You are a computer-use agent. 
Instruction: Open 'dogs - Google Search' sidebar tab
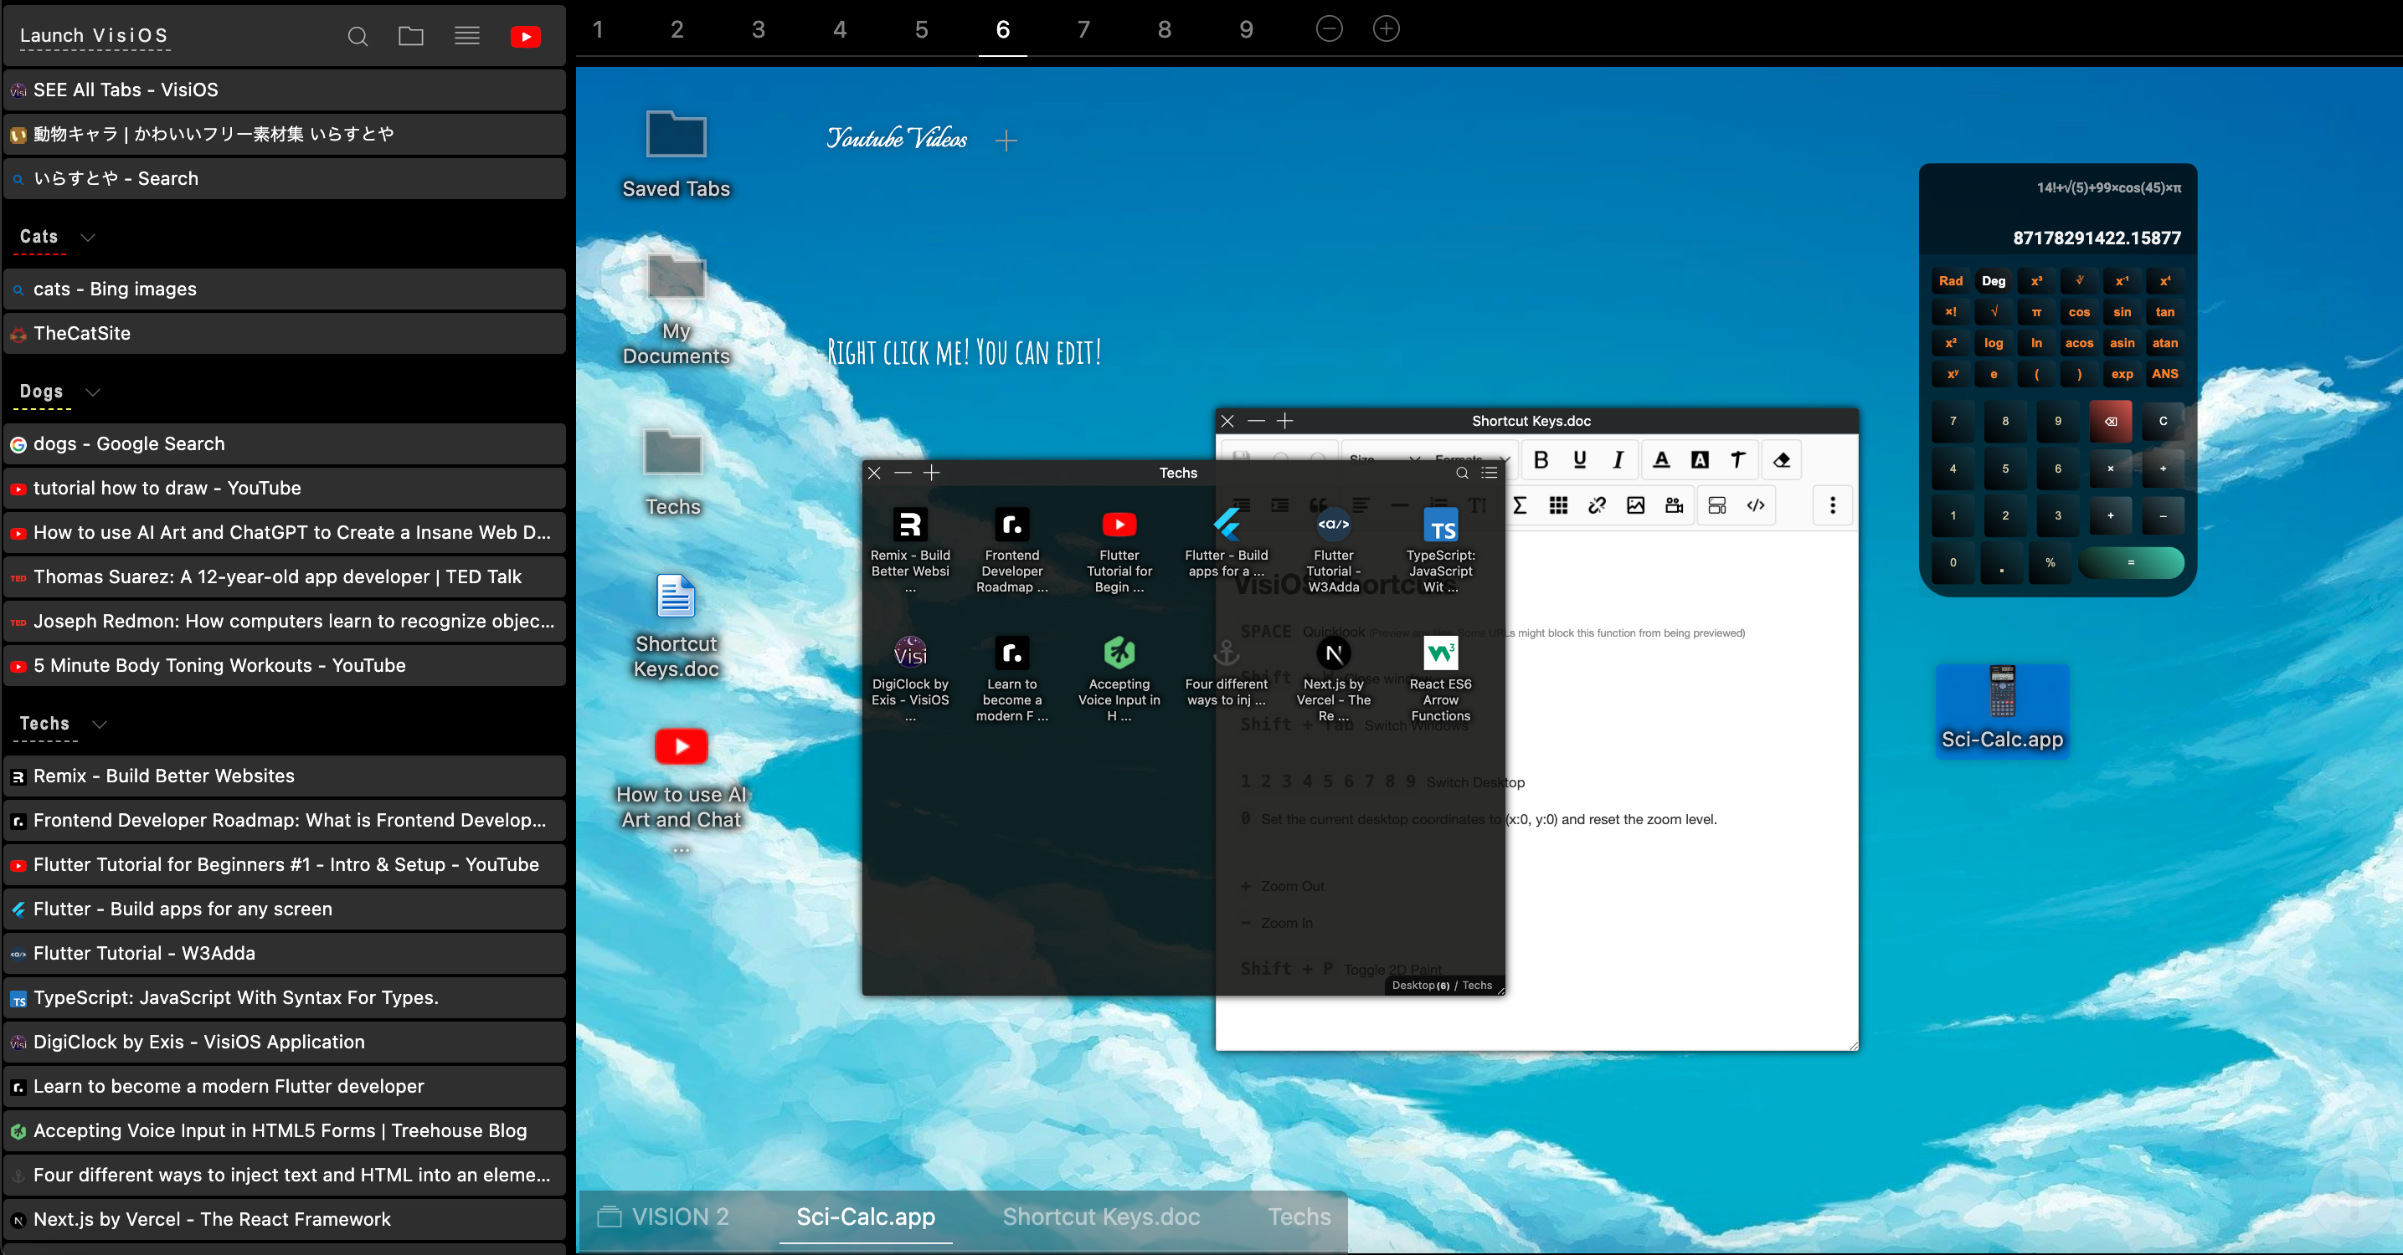pyautogui.click(x=285, y=443)
